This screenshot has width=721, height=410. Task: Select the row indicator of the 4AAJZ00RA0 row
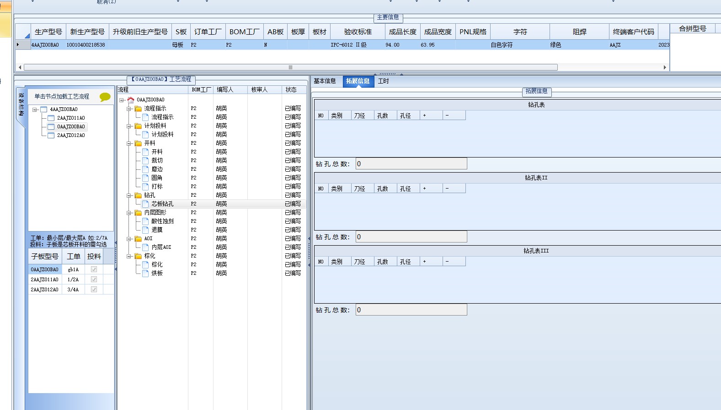[22, 45]
